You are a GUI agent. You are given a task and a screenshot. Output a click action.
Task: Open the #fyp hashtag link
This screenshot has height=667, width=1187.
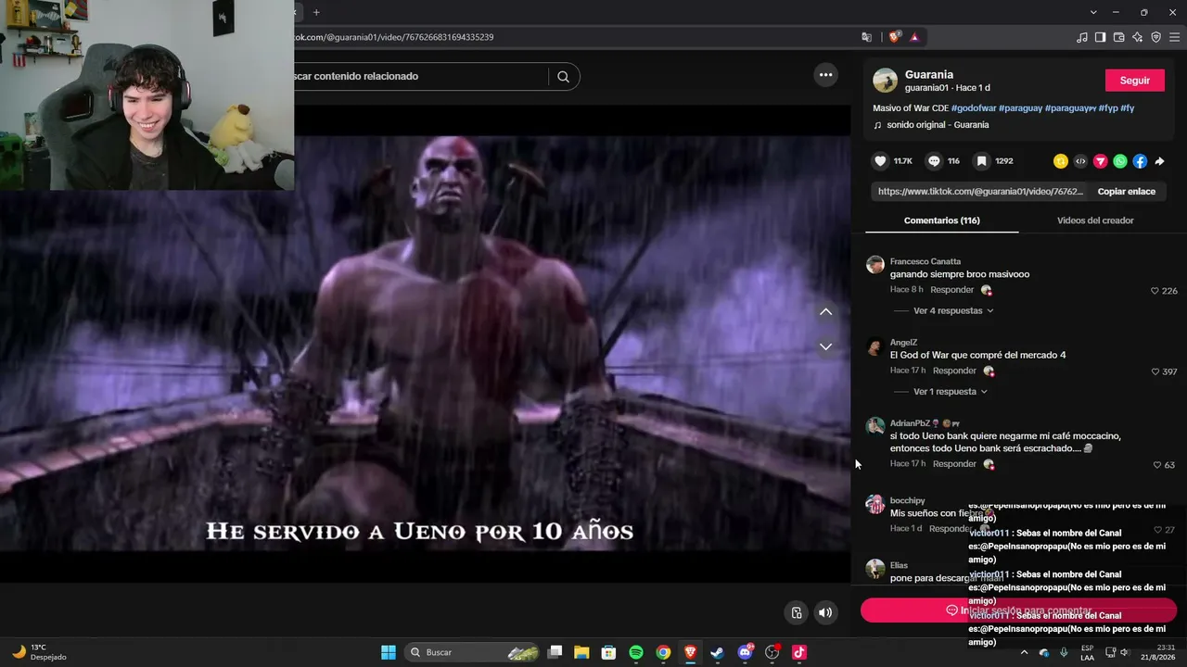point(1108,108)
